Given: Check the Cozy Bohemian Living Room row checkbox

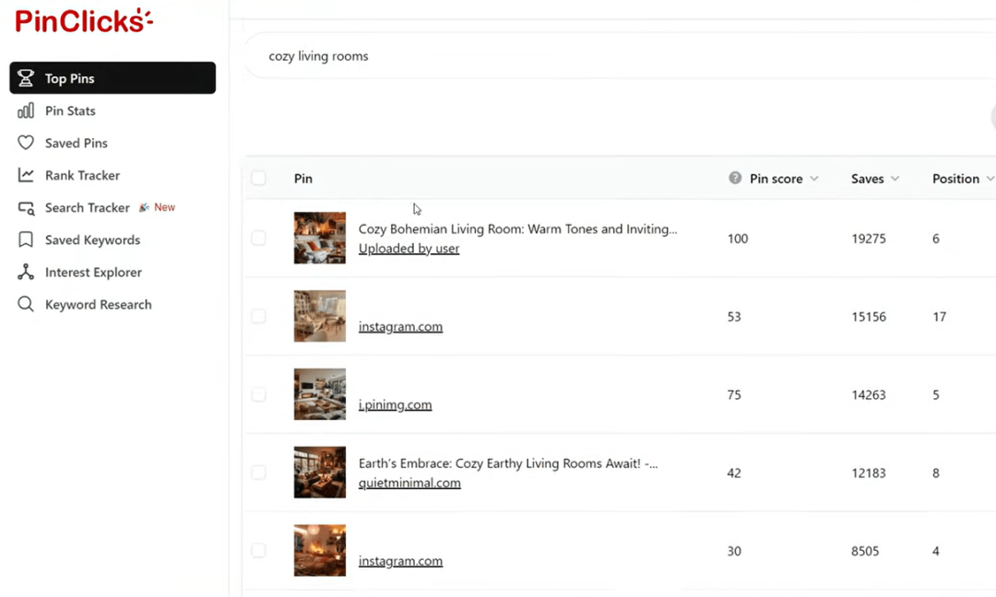Looking at the screenshot, I should pos(258,238).
